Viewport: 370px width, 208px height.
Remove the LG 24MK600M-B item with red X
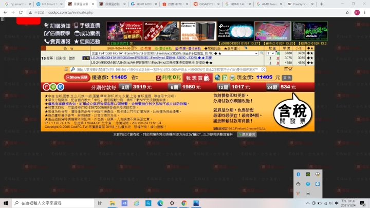(277, 63)
